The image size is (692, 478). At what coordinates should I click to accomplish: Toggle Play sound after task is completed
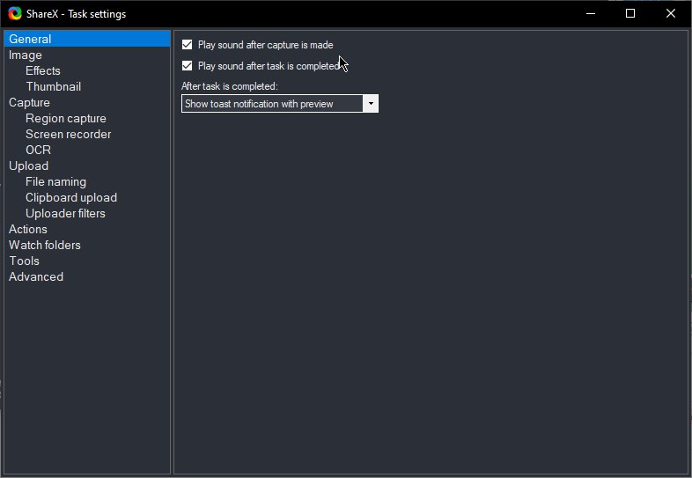tap(188, 66)
